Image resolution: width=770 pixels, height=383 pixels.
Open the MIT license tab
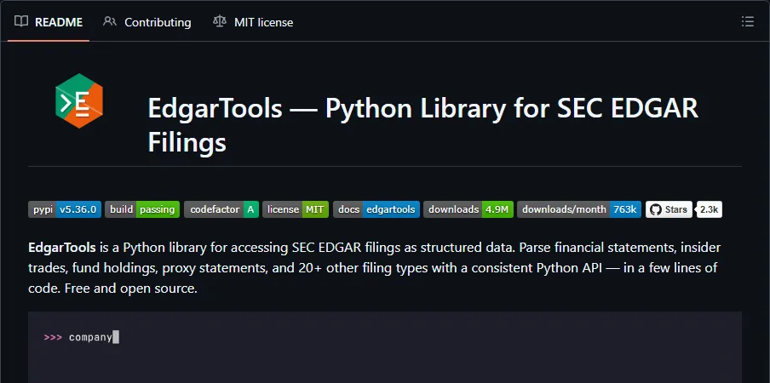(253, 22)
